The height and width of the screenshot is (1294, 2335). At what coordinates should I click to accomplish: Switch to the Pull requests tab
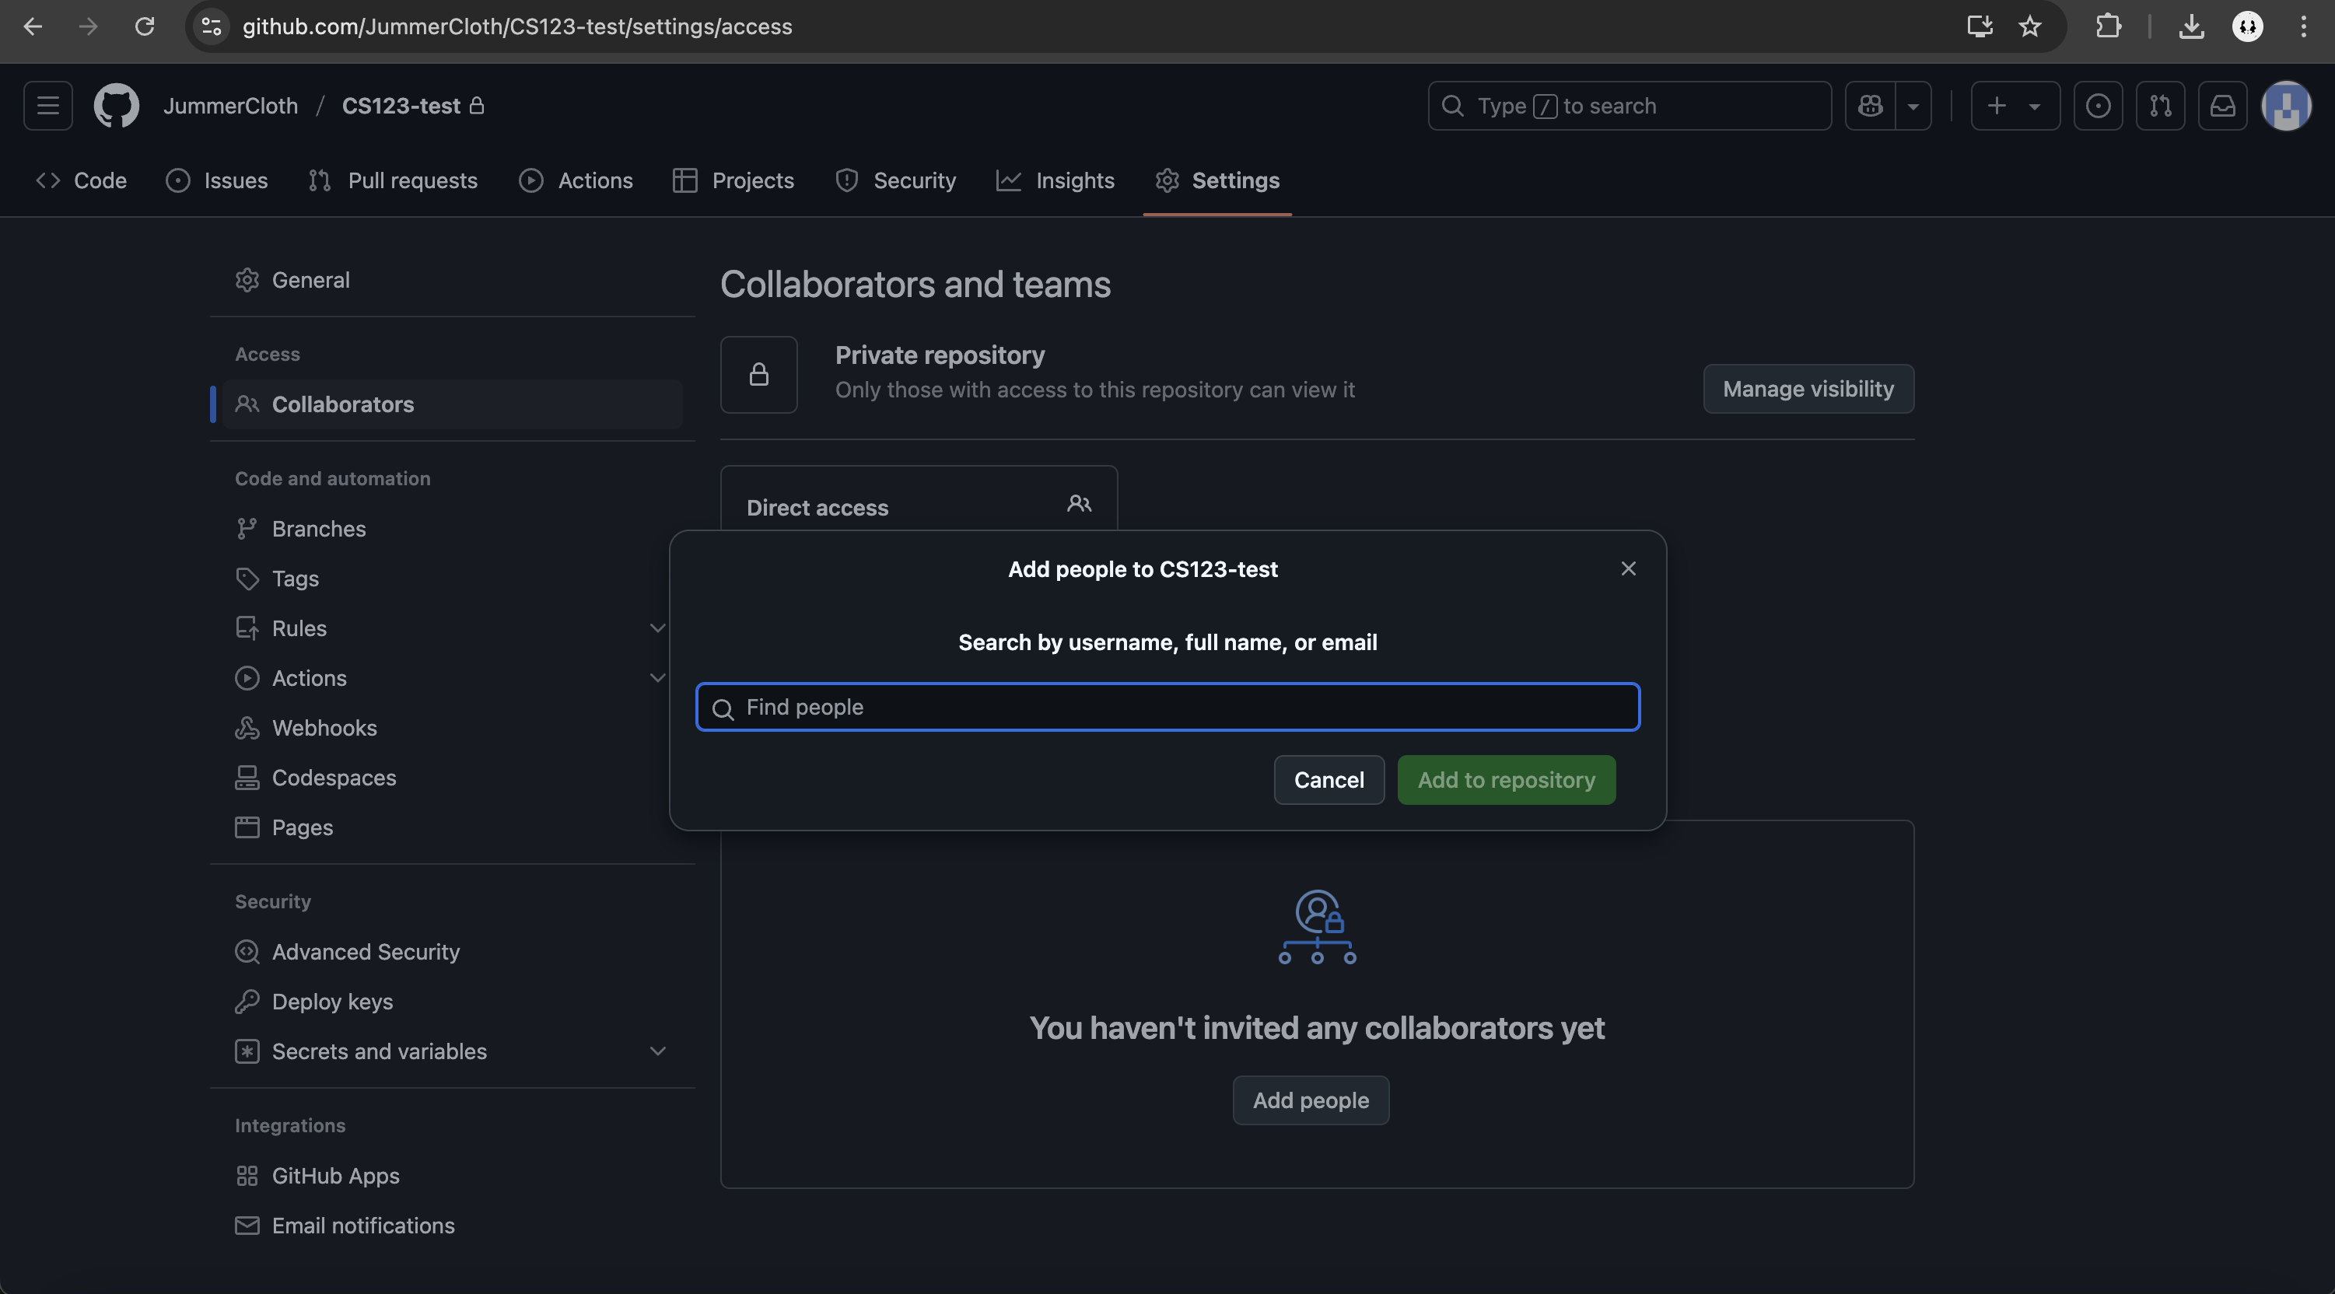pyautogui.click(x=393, y=180)
